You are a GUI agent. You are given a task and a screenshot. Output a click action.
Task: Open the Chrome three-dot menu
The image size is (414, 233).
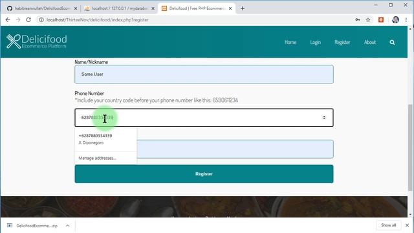coord(406,20)
